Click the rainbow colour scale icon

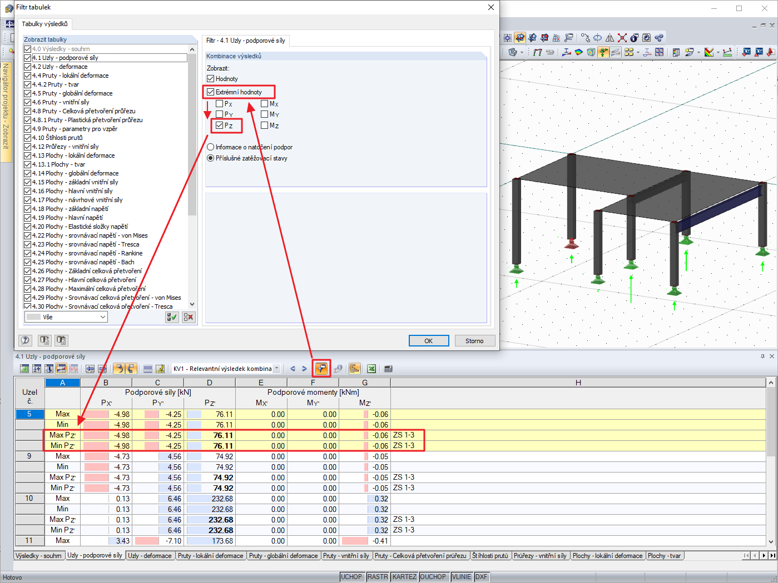pyautogui.click(x=709, y=52)
